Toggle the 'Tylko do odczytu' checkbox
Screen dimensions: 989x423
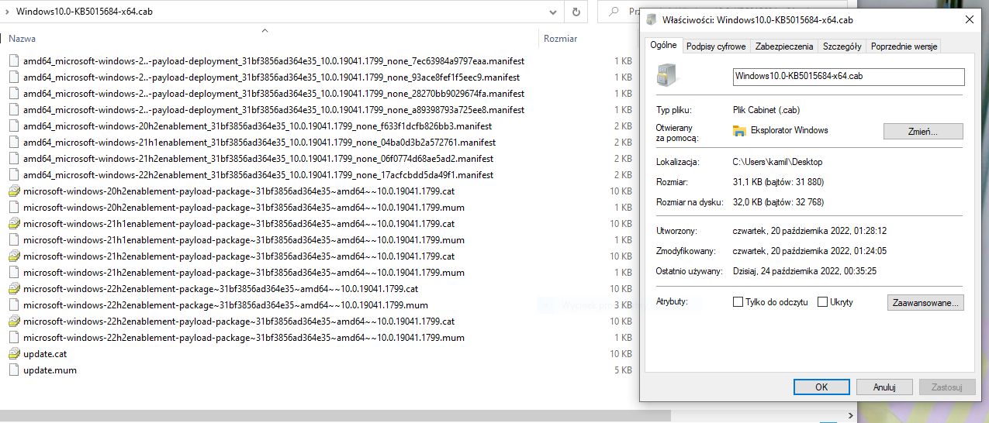(x=738, y=302)
